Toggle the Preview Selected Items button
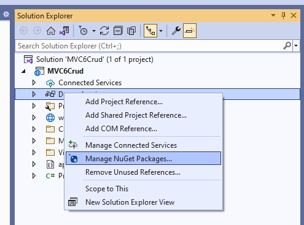This screenshot has width=304, height=225. point(190,31)
